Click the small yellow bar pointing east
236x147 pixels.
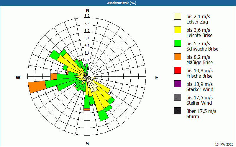94,78
